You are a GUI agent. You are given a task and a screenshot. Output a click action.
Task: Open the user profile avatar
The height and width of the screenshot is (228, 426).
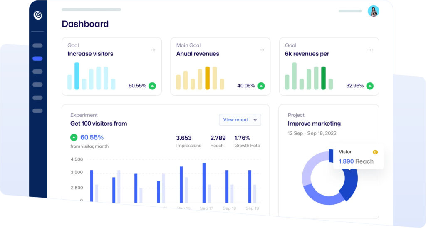point(373,11)
